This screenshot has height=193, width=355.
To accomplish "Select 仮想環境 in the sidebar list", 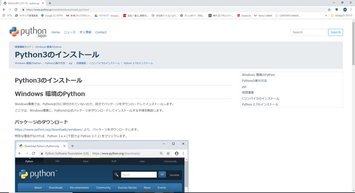I will (x=248, y=93).
